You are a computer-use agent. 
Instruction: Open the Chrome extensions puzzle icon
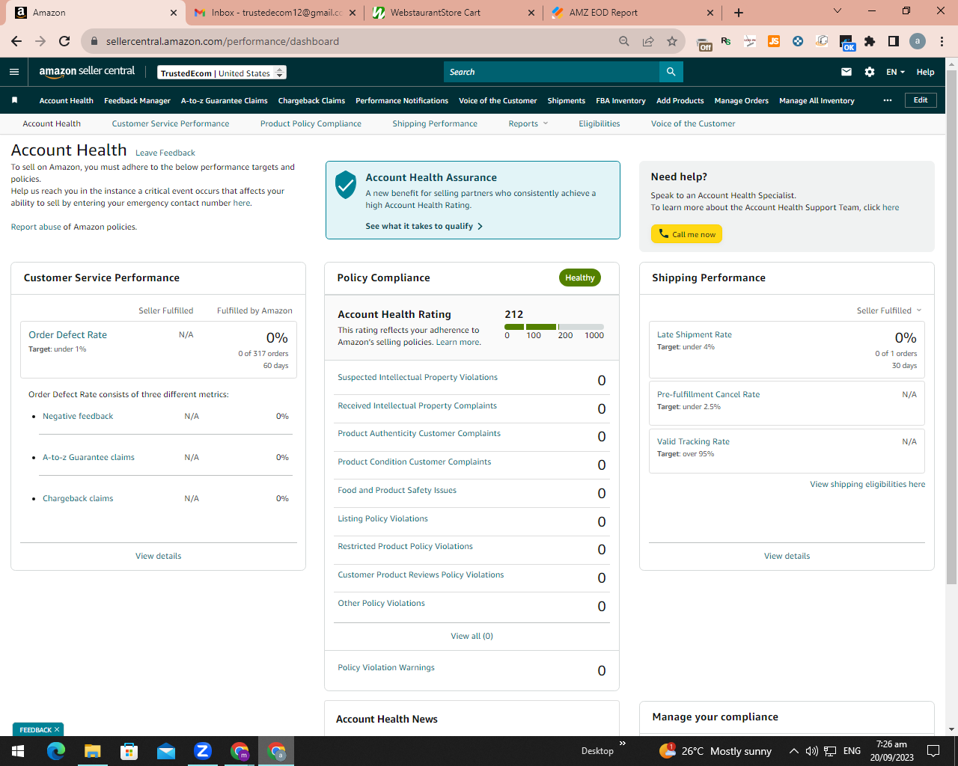870,41
